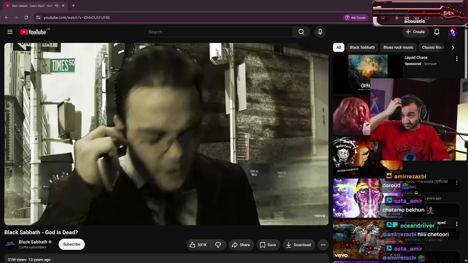468x263 pixels.
Task: Select the All filter chip
Action: 339,47
